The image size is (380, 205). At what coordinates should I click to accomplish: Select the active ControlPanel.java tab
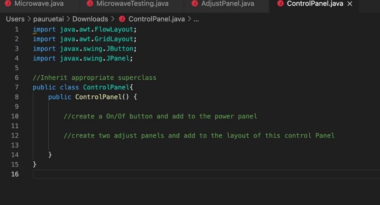click(x=313, y=4)
